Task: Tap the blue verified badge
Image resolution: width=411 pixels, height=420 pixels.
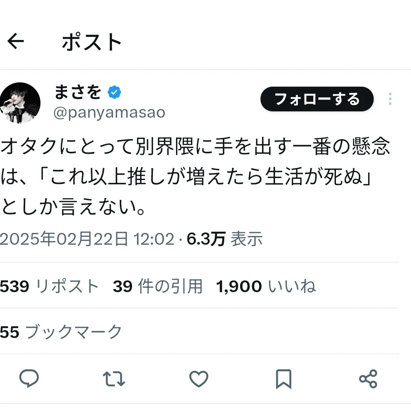Action: pyautogui.click(x=114, y=93)
